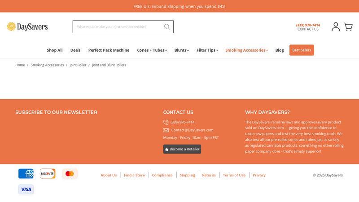Click the search magnifier icon
Viewport: 359px width, 202px height.
(x=167, y=27)
